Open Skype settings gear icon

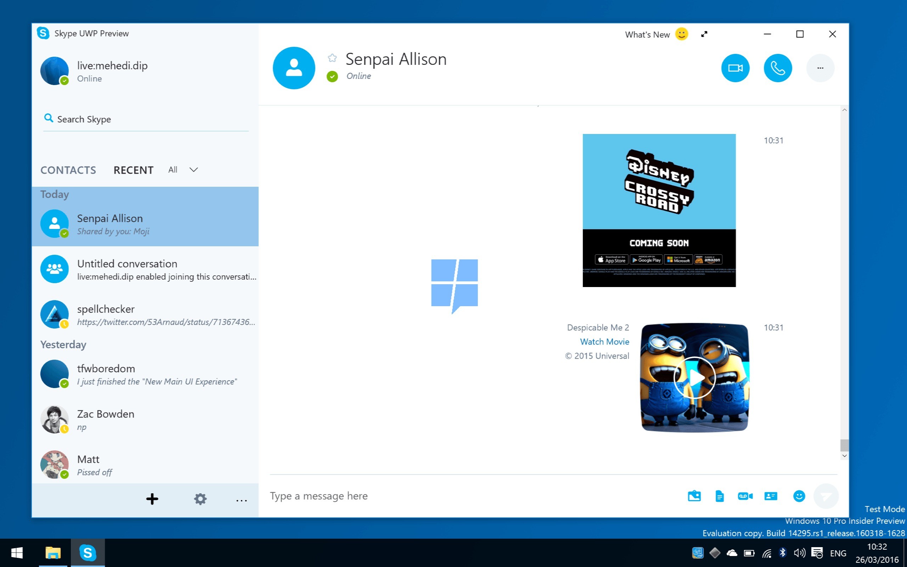(200, 499)
